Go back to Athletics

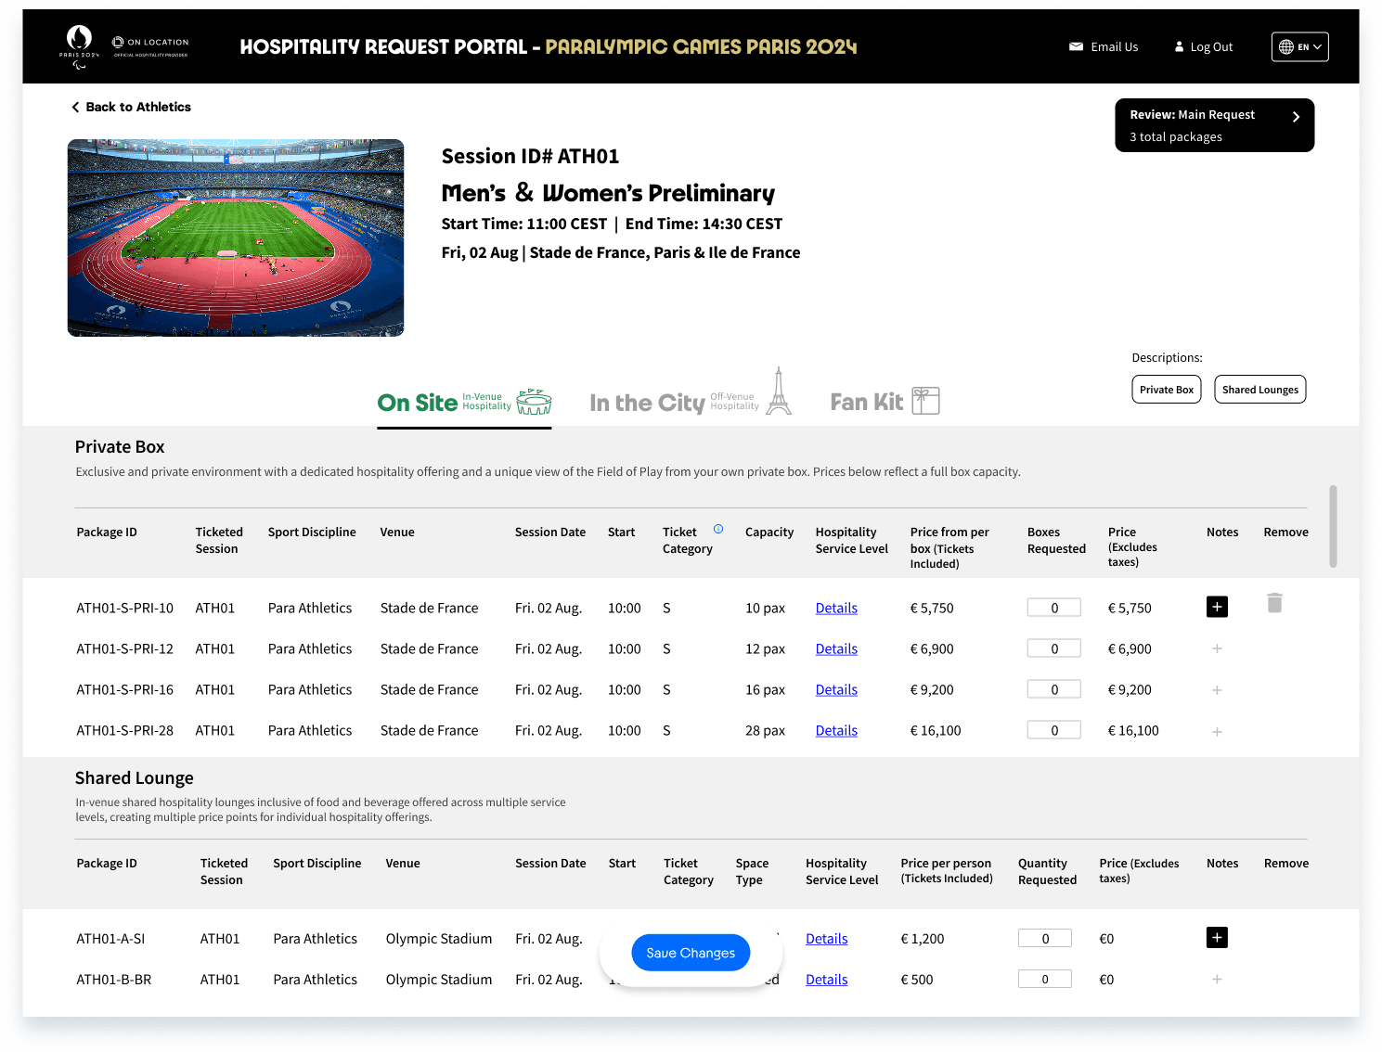131,107
